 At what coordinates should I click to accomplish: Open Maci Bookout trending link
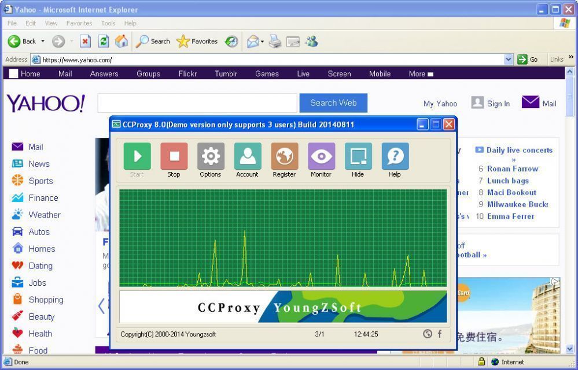(511, 192)
